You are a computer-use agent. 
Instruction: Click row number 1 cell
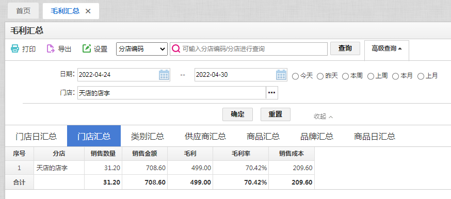[19, 168]
